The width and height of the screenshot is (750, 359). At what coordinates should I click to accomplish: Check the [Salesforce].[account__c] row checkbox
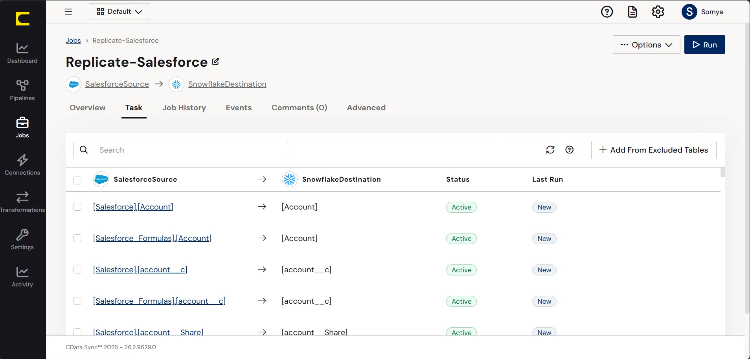click(77, 270)
